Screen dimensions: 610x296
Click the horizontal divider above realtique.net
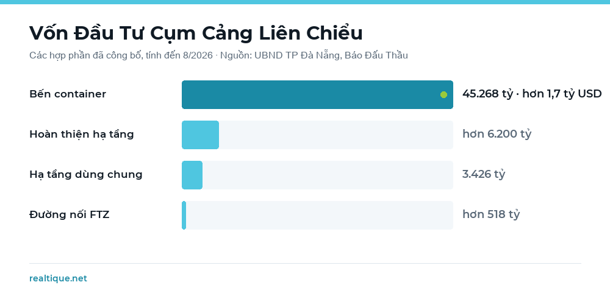(306, 263)
